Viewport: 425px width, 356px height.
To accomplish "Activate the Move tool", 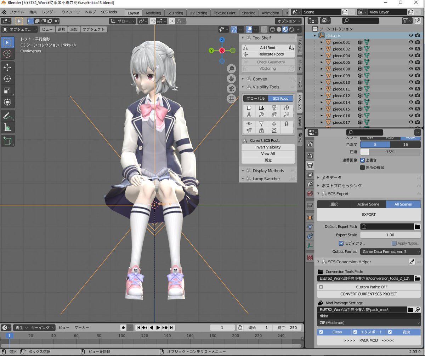I will [x=7, y=67].
